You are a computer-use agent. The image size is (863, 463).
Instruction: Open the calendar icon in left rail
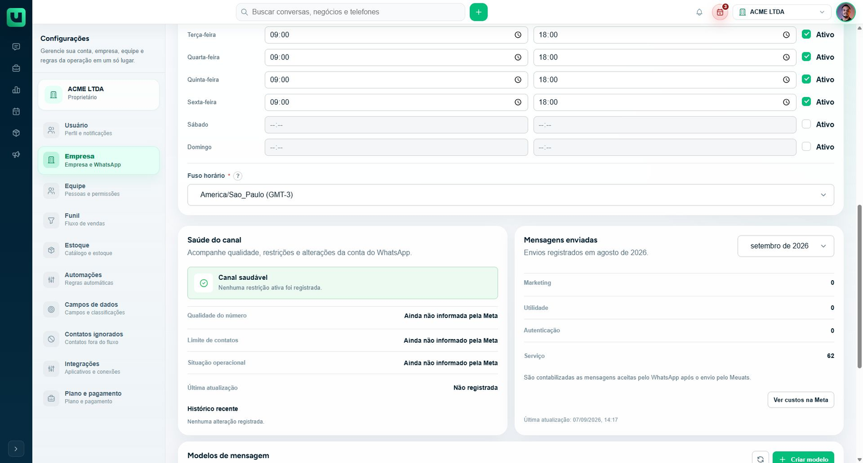pyautogui.click(x=16, y=112)
